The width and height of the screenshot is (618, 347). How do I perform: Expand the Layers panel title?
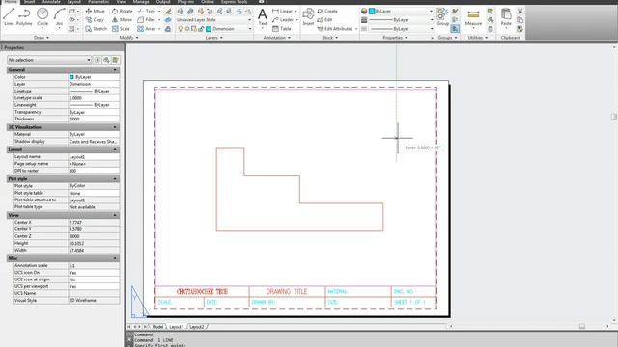tap(214, 38)
